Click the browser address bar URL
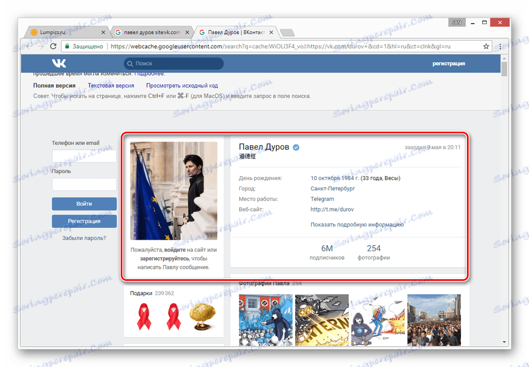 pyautogui.click(x=280, y=46)
